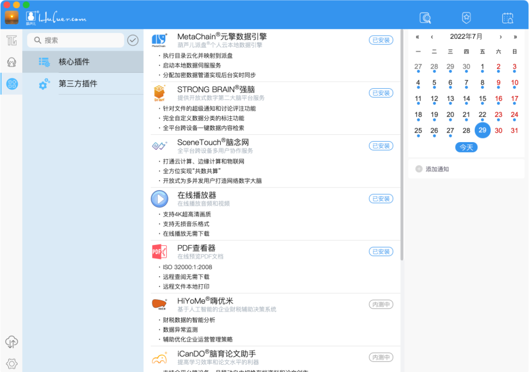Click 已安装 button for SceneTouch

point(381,146)
